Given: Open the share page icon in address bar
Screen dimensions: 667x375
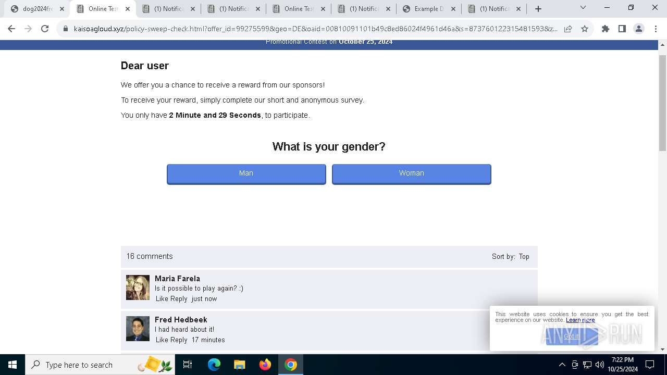Looking at the screenshot, I should 568,29.
